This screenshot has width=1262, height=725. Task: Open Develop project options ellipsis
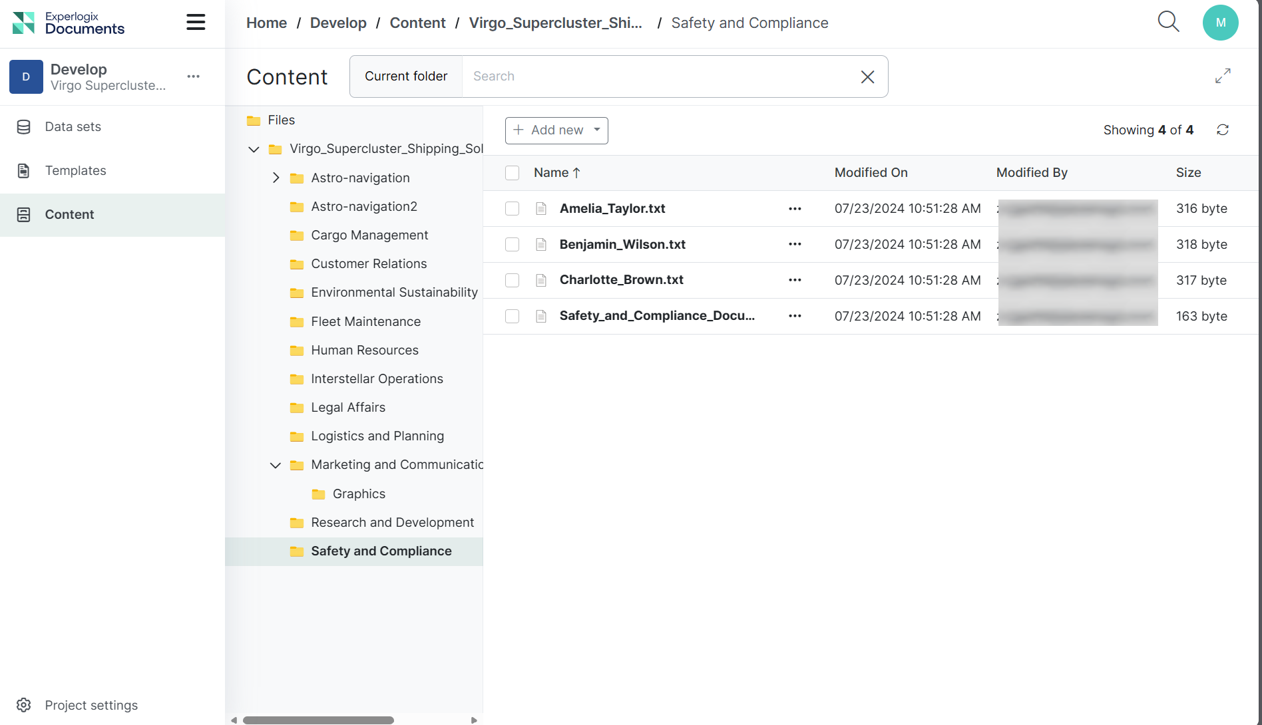[x=194, y=76]
